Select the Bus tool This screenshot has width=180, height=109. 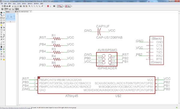tap(1, 49)
